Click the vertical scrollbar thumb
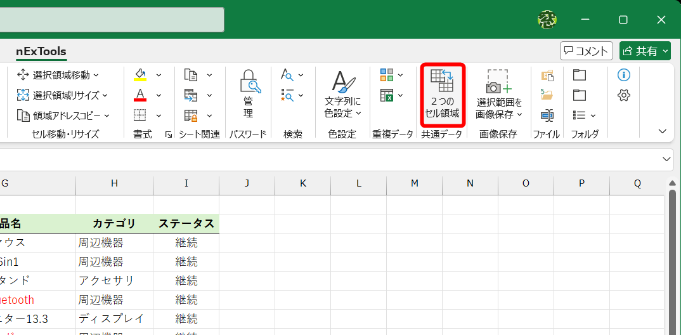 point(672,262)
